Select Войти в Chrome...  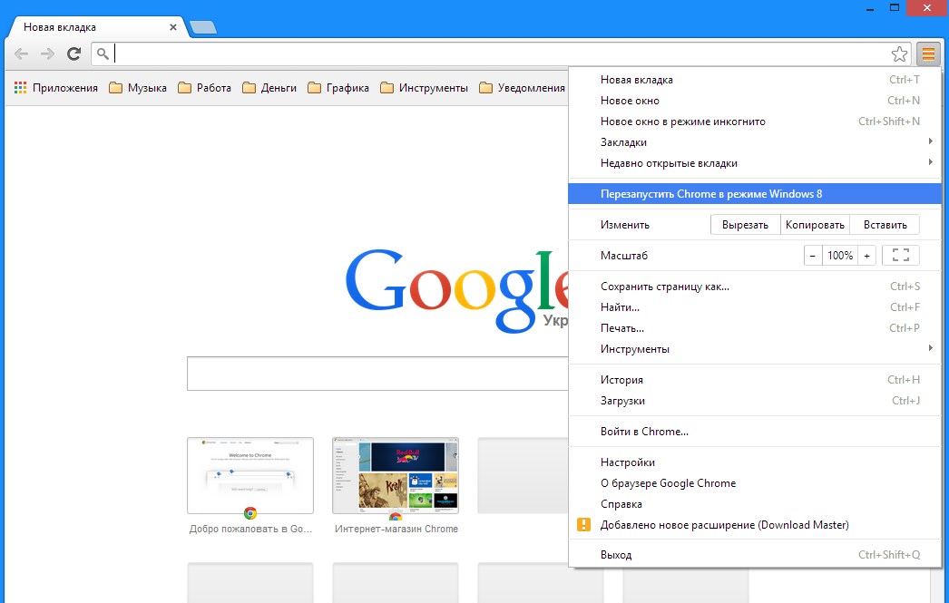[x=755, y=432]
